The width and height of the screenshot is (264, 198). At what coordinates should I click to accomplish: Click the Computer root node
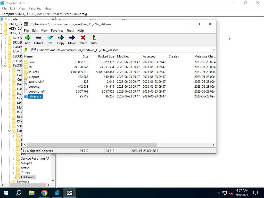12,19
